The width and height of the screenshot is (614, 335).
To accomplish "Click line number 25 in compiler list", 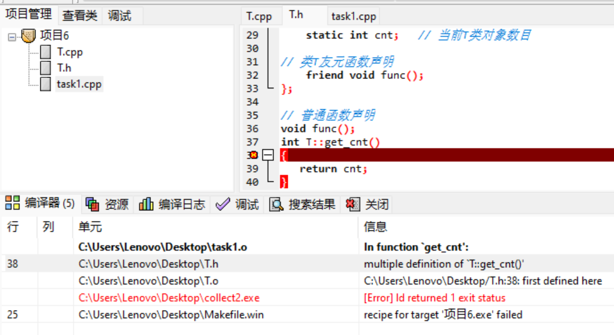I will [x=12, y=315].
